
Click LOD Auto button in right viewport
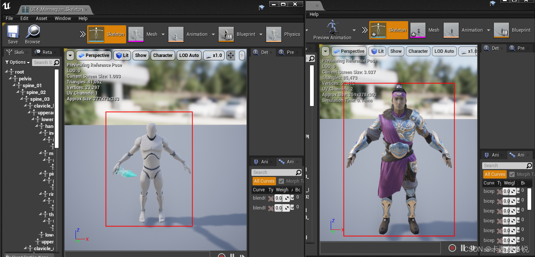444,51
